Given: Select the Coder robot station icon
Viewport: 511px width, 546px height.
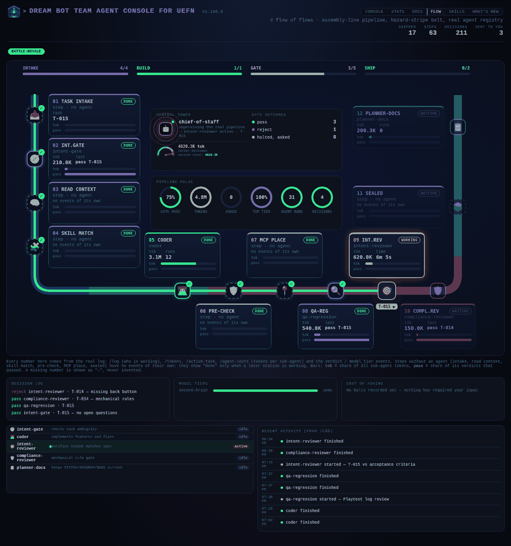Looking at the screenshot, I should point(182,291).
